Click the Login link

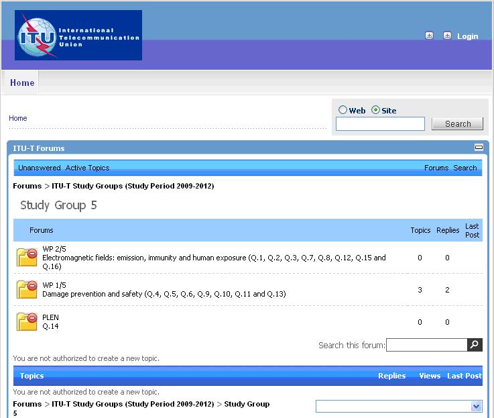tap(468, 36)
